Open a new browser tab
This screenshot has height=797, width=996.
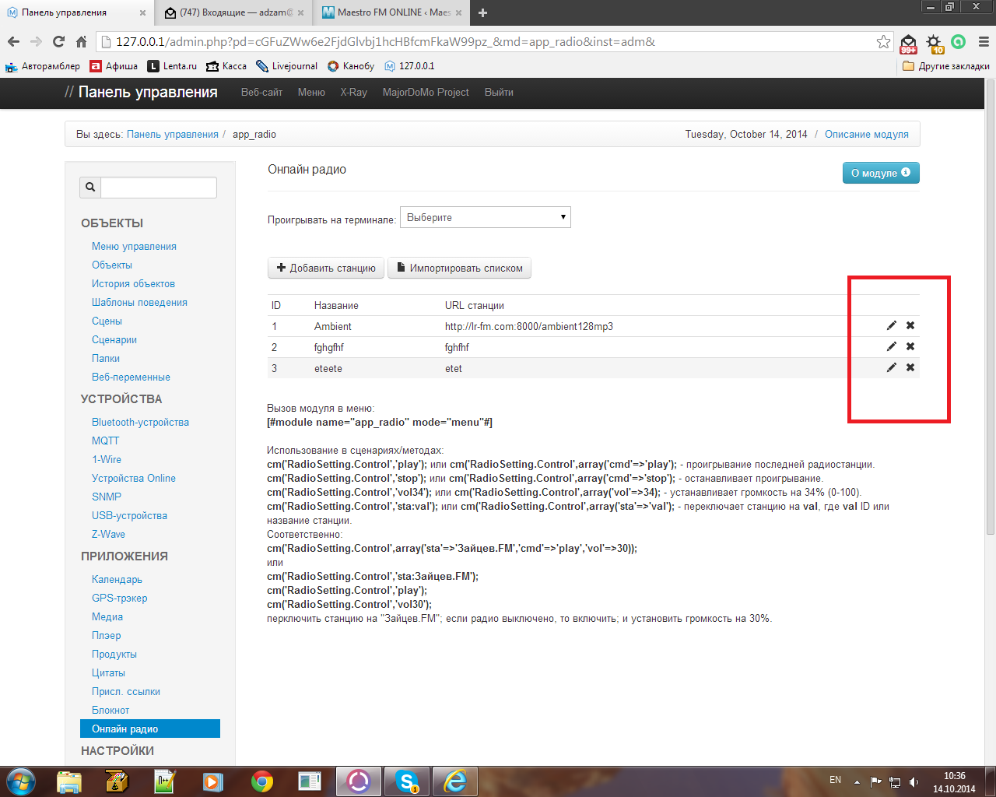point(482,12)
